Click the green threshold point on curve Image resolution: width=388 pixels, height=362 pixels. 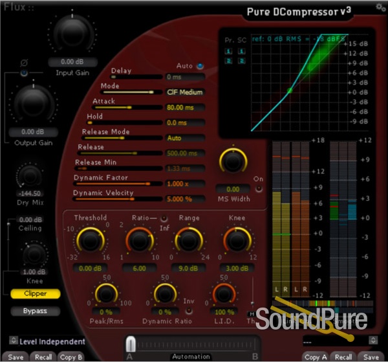point(290,91)
